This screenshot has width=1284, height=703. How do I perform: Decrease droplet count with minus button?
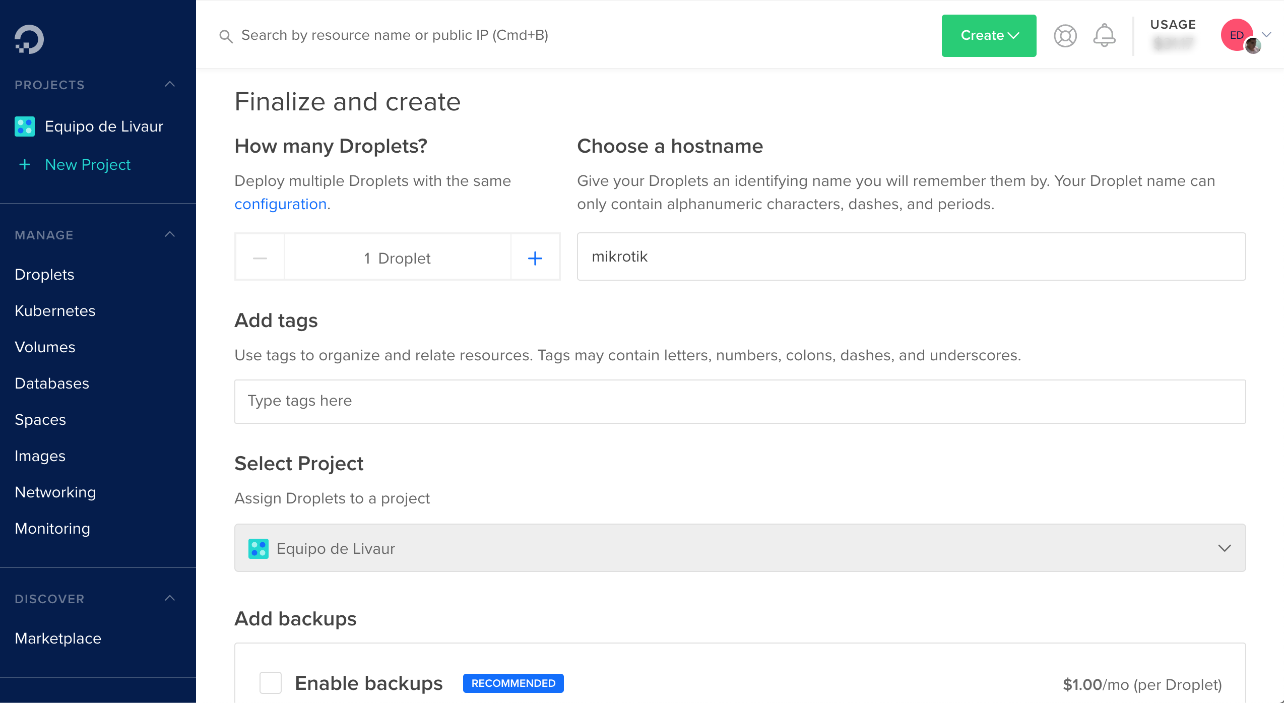coord(260,258)
